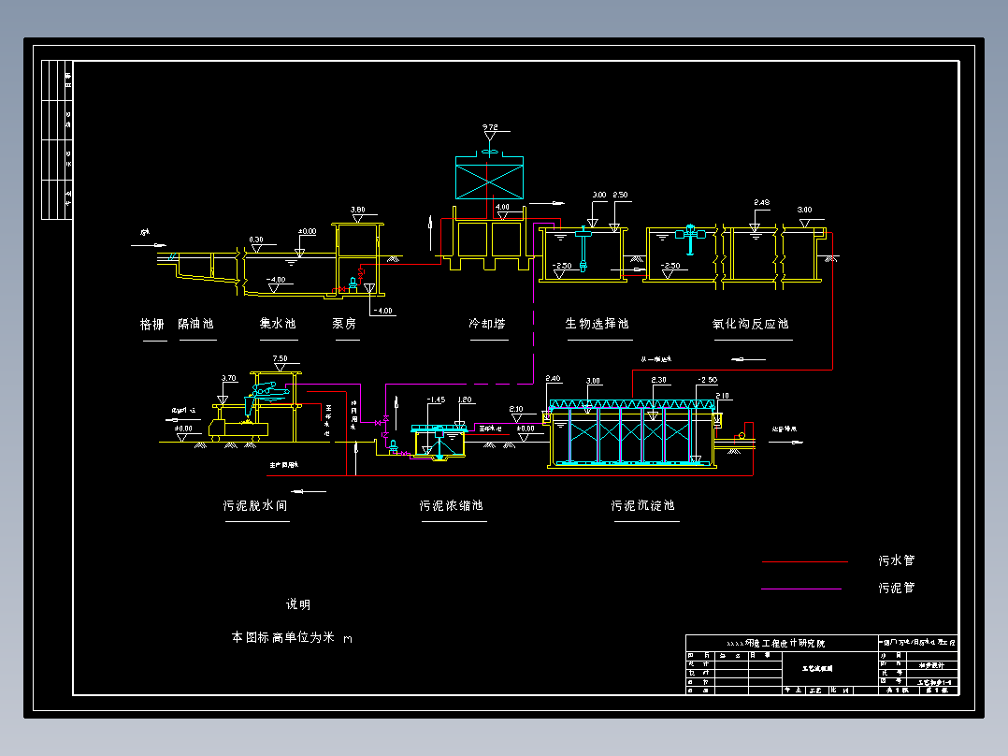
Task: Click the 冷却塔 label text
Action: point(487,323)
